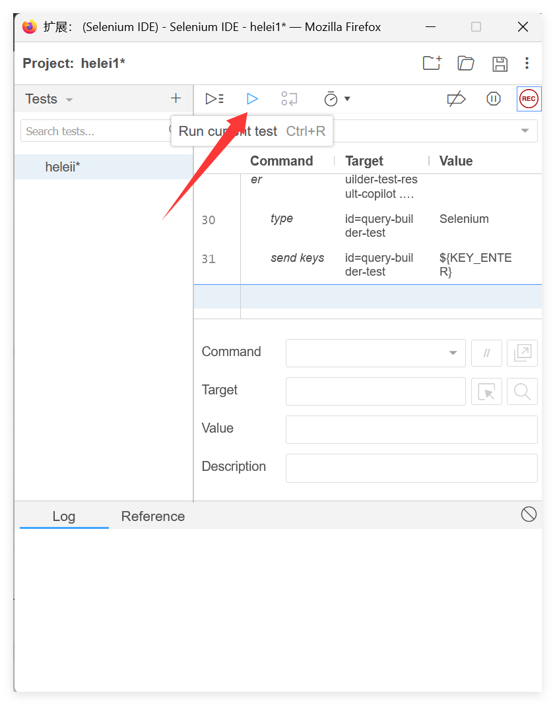Click the Value input field
The width and height of the screenshot is (555, 705).
[412, 429]
